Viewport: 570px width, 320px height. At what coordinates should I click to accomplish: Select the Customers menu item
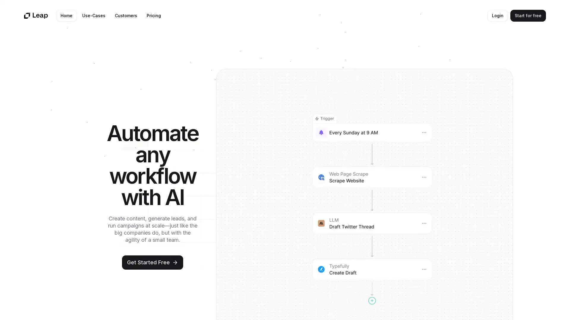tap(126, 16)
